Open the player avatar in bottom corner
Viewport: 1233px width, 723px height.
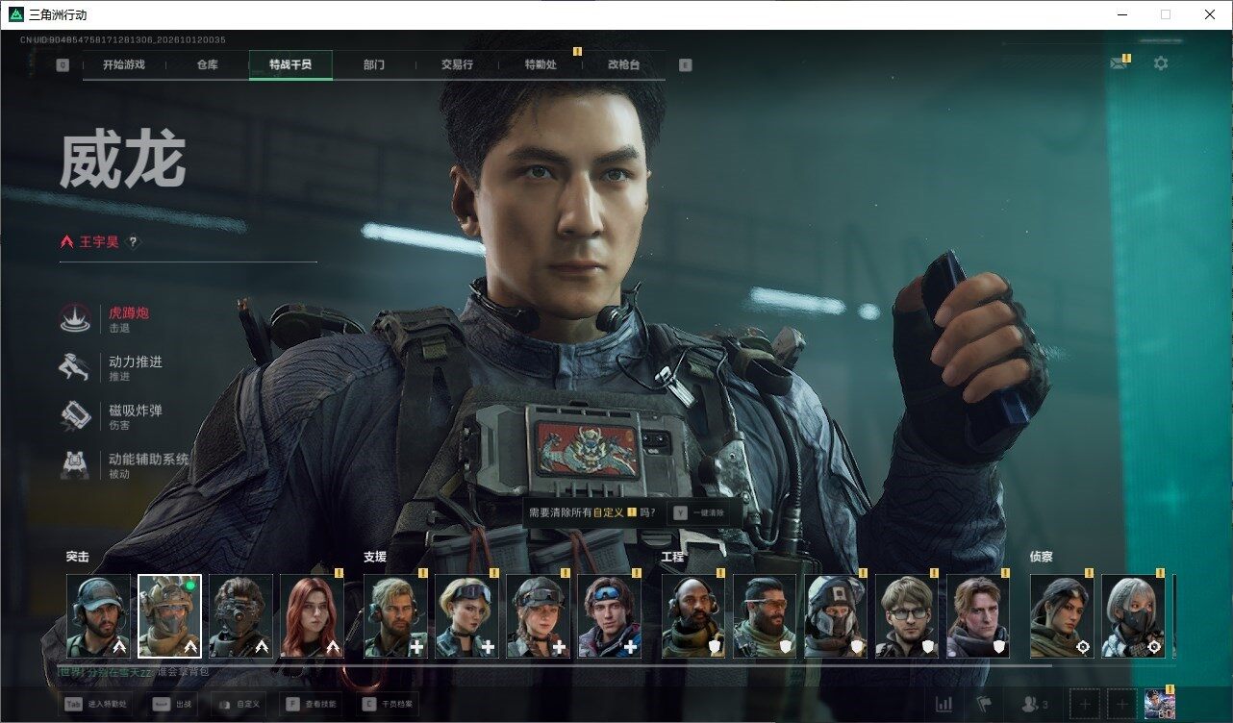pos(1160,705)
